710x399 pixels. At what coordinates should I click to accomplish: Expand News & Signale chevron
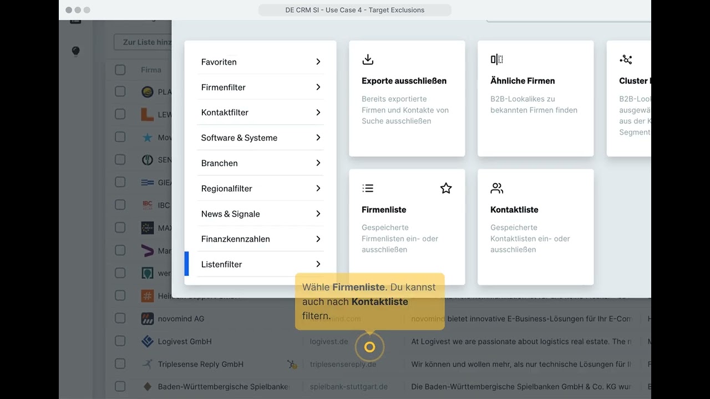318,214
